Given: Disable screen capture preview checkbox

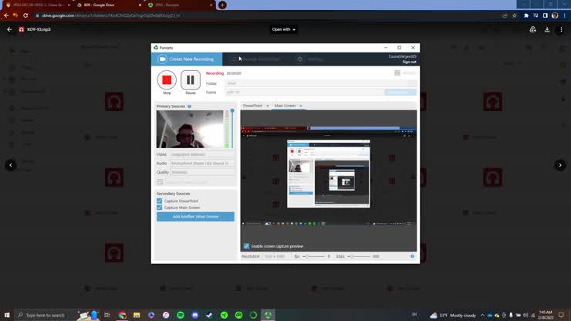Looking at the screenshot, I should (x=247, y=246).
